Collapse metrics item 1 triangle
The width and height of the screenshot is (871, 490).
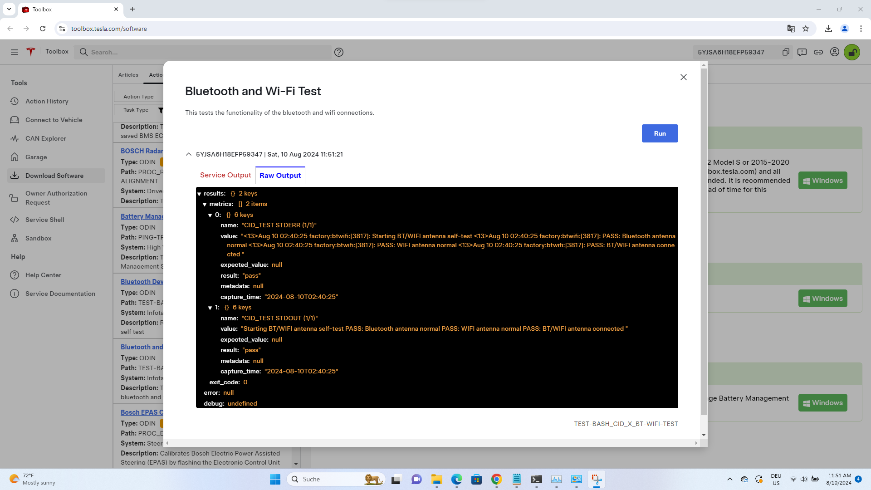tap(210, 308)
